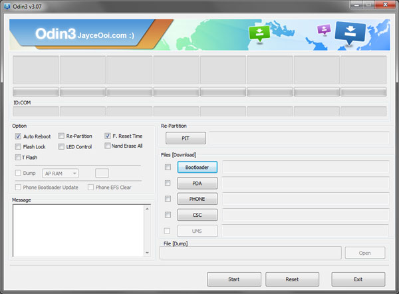Check the box beside the CSC button
399x294 pixels.
click(168, 215)
